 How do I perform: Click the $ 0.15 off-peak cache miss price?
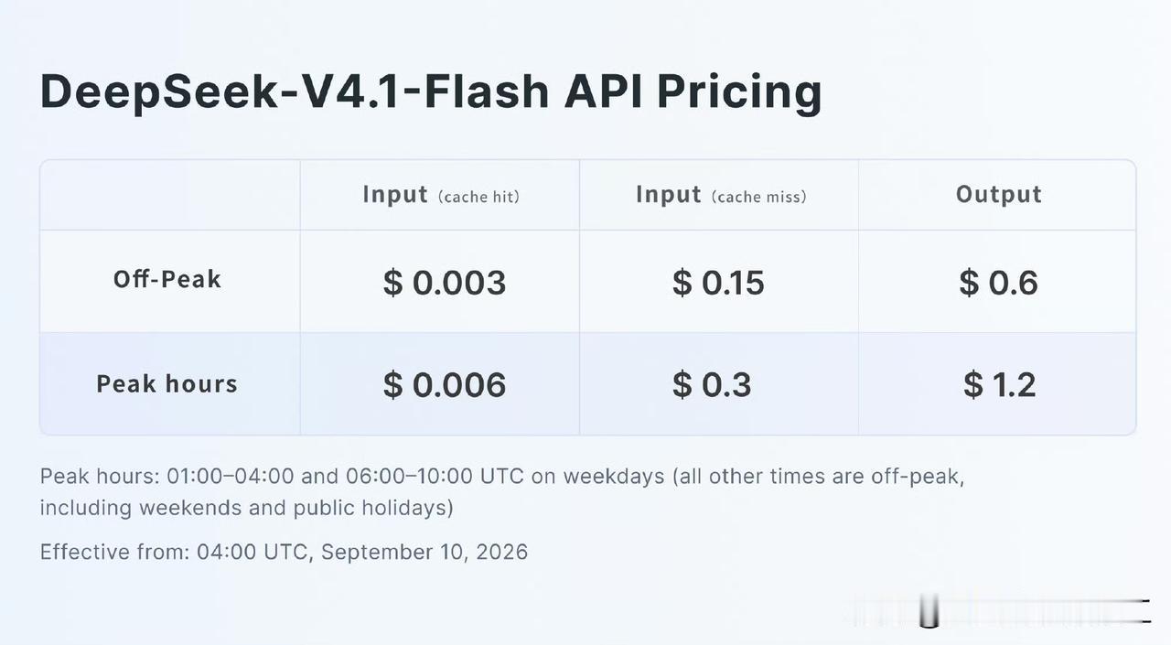[x=718, y=283]
